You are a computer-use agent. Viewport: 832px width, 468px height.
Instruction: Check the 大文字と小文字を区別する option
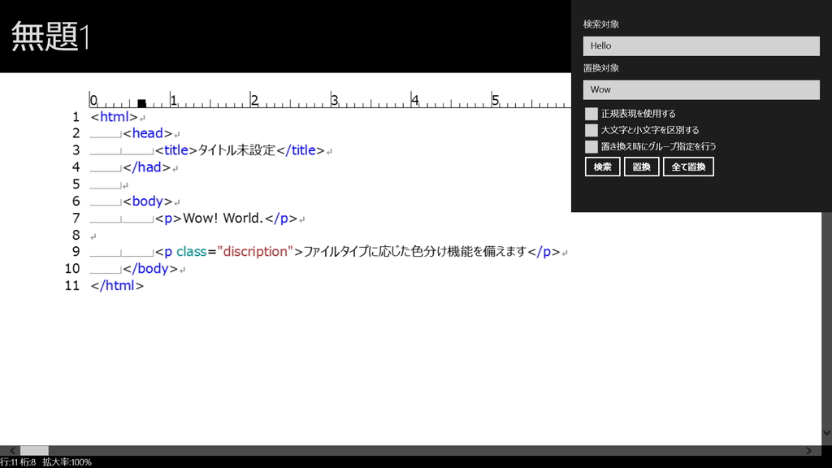[x=591, y=130]
